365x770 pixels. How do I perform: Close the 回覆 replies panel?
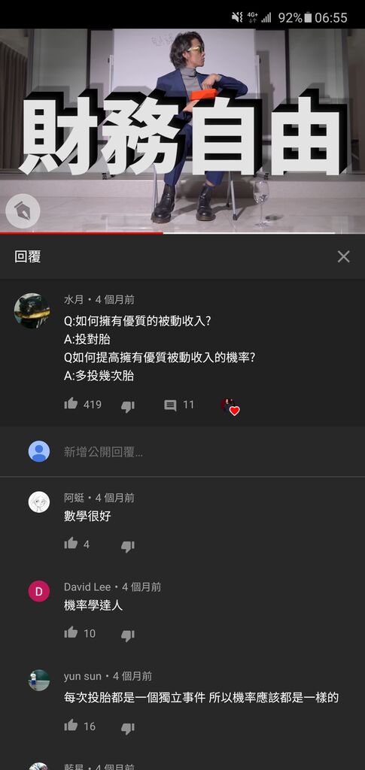point(343,256)
